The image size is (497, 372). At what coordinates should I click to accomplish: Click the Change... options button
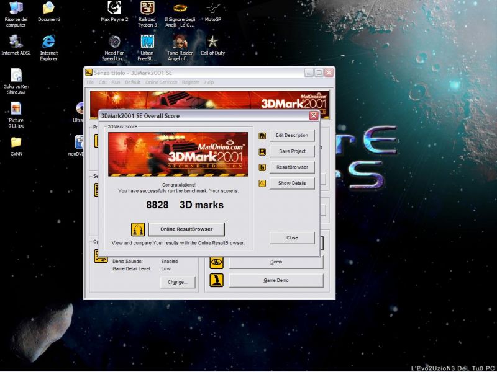[178, 282]
